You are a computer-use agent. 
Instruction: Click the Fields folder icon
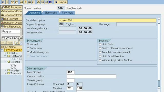(x=9, y=53)
